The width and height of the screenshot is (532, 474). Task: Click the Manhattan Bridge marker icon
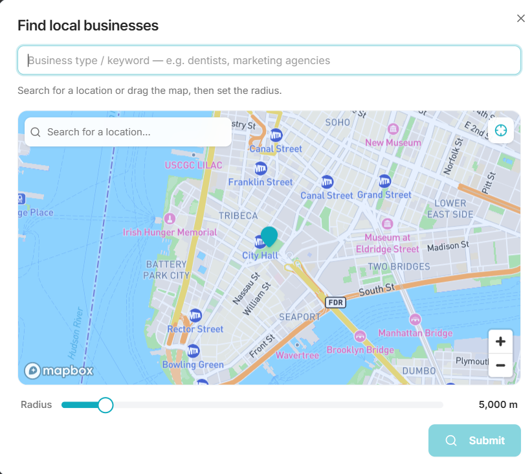[x=415, y=319]
